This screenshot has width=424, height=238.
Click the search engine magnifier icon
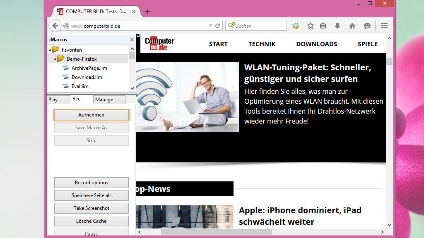(231, 25)
